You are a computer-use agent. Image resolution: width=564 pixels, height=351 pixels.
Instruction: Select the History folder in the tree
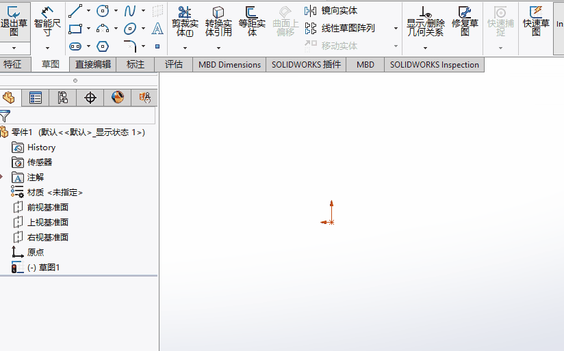click(x=34, y=148)
